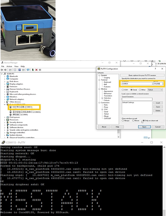Expand the SSH category in PuTTY tree
Screen dimensions: 166x216
coord(102,109)
